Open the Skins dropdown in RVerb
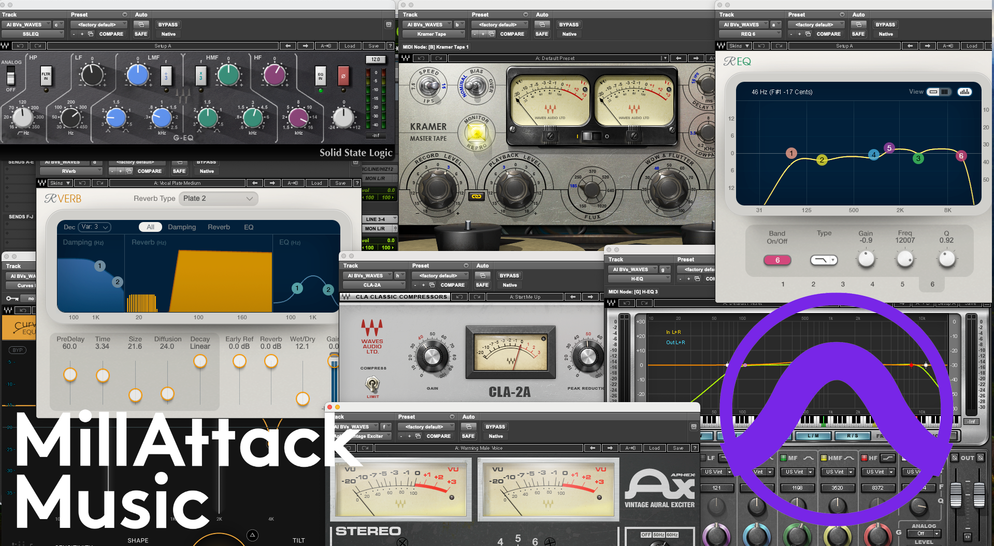Image resolution: width=994 pixels, height=546 pixels. (59, 183)
